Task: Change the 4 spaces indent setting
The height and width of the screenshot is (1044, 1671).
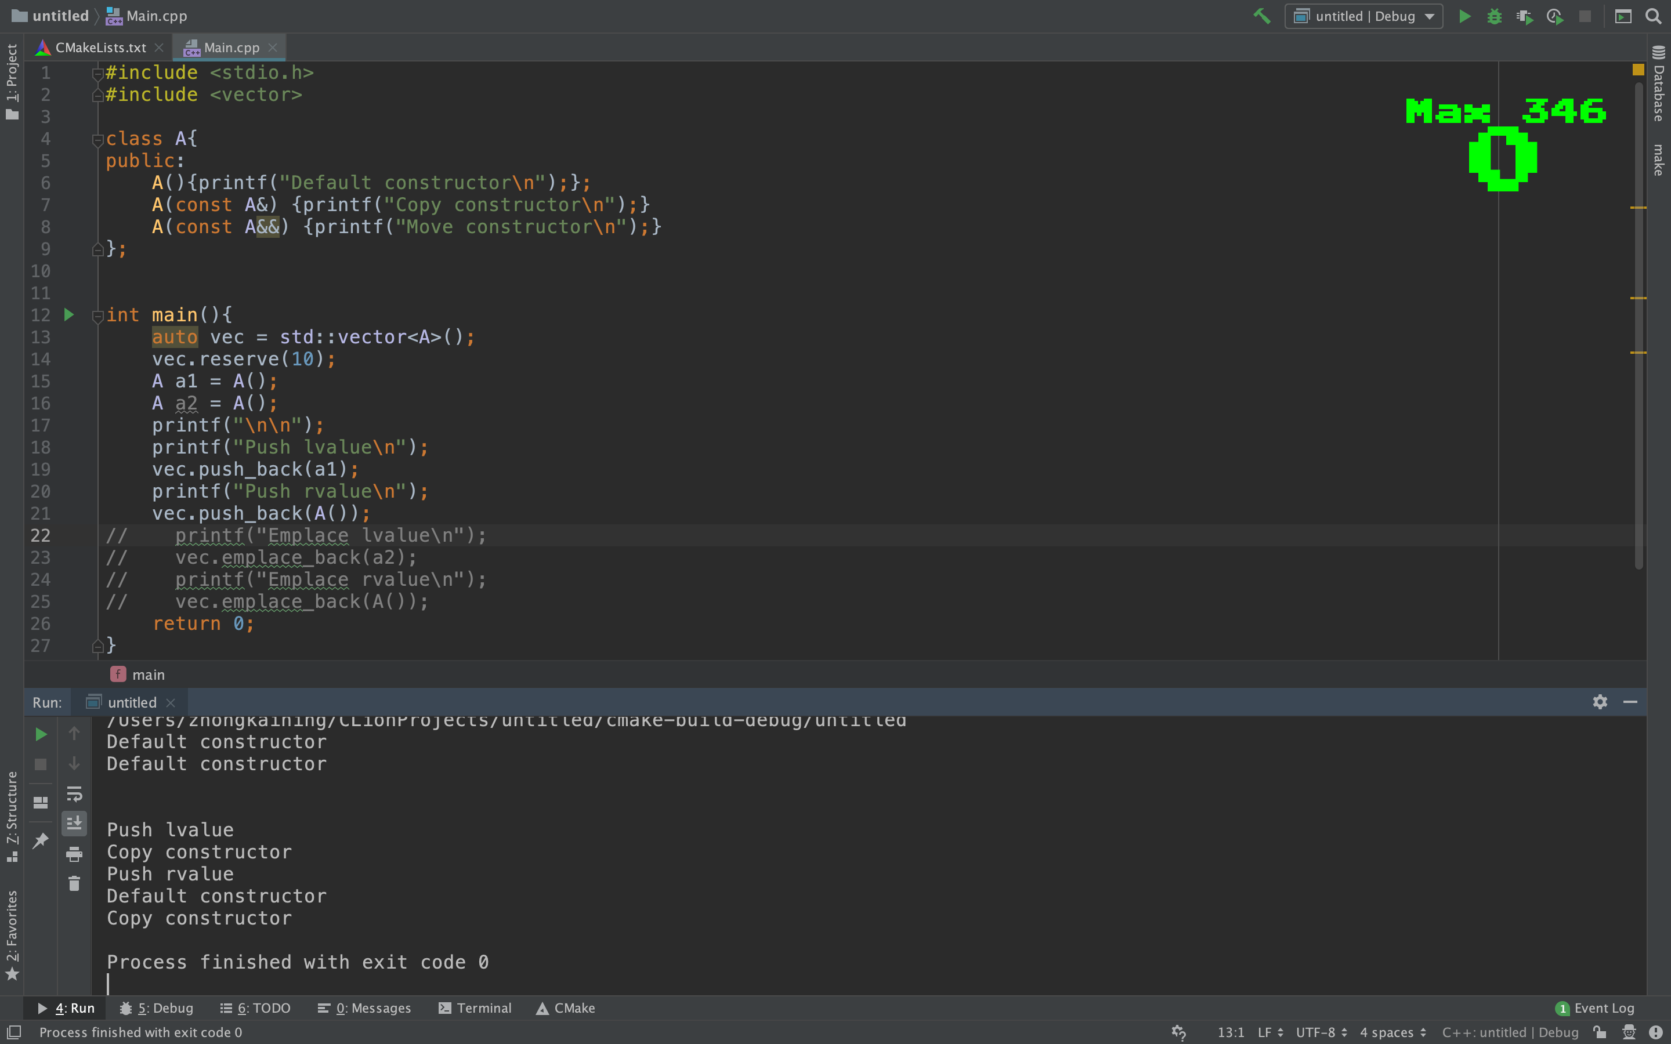Action: point(1392,1032)
